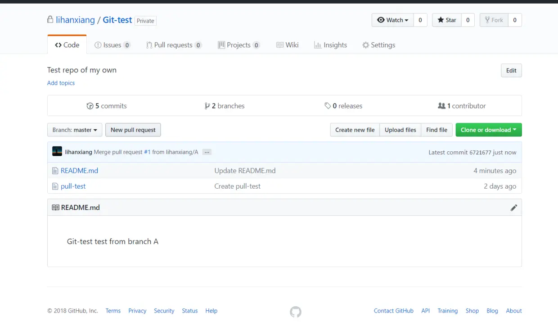Open the Security footer link
This screenshot has height=331, width=558.
click(164, 311)
